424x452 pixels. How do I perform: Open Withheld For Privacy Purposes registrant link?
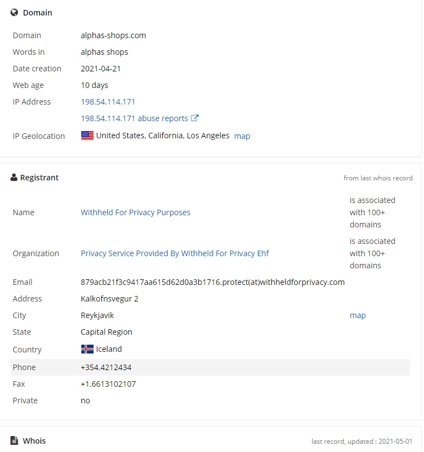(136, 212)
